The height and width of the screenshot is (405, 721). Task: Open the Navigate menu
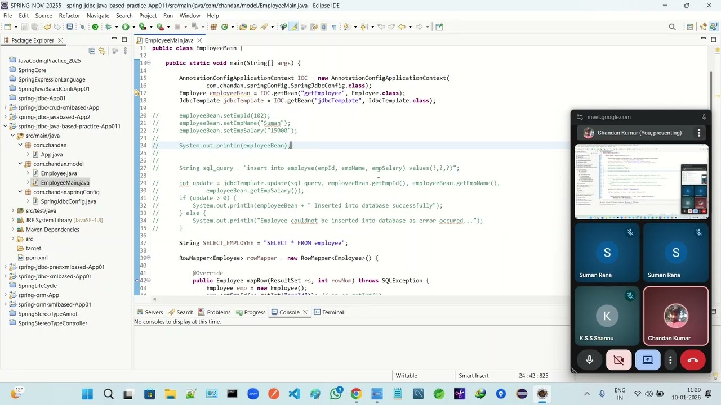[98, 16]
